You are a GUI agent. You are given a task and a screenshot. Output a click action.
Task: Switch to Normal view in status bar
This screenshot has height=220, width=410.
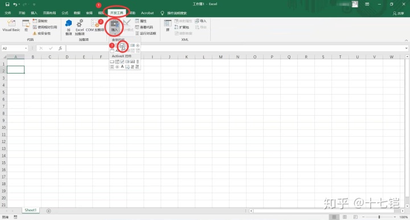[334, 217]
